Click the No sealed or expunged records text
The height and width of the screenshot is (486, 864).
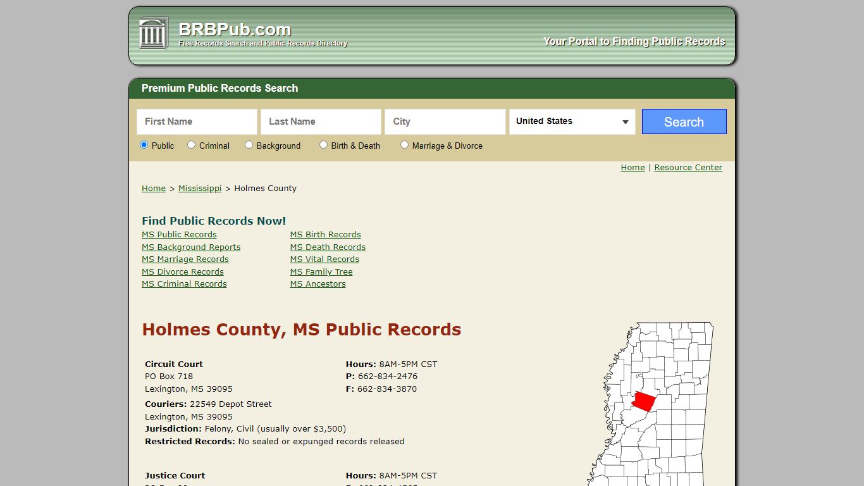tap(321, 442)
